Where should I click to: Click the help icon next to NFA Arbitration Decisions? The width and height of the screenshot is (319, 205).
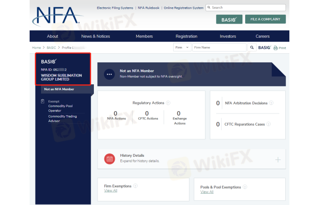(271, 103)
